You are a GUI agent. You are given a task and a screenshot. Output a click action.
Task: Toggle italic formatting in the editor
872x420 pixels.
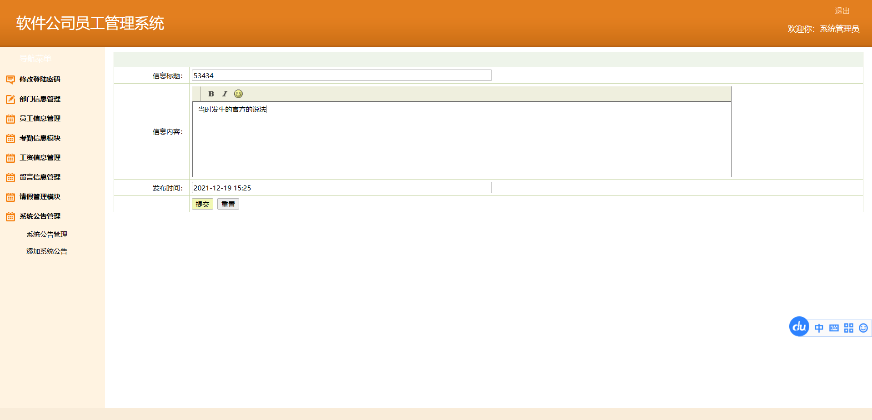point(225,94)
